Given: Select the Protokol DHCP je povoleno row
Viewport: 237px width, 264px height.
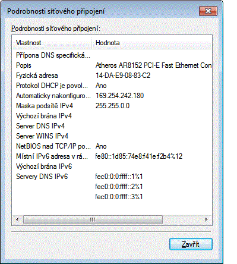Looking at the screenshot, I should pyautogui.click(x=112, y=86).
